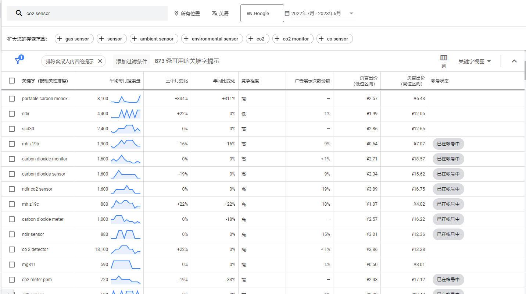Click 已在帐号中 badge for carbon dioxide monitor
This screenshot has height=294, width=526.
[x=448, y=159]
